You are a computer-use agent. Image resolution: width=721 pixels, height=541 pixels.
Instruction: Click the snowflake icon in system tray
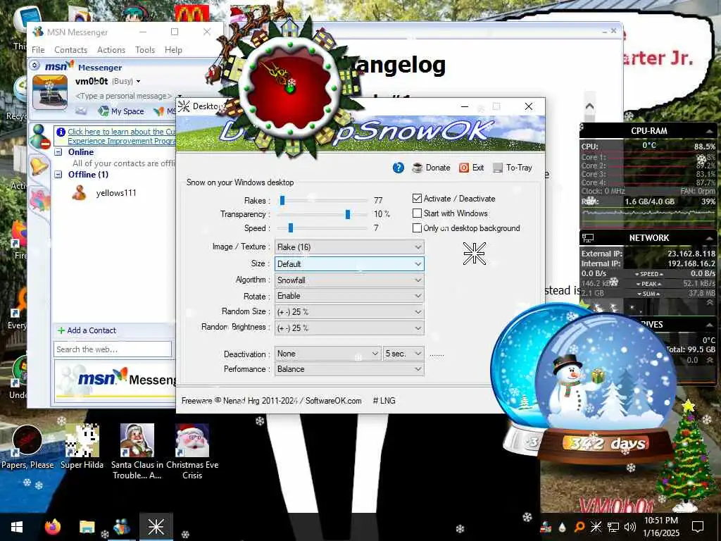(596, 527)
